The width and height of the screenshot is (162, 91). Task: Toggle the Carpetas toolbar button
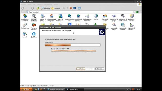tap(55, 8)
